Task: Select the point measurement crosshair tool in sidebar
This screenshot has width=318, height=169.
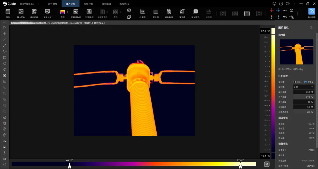Action: pyautogui.click(x=5, y=34)
